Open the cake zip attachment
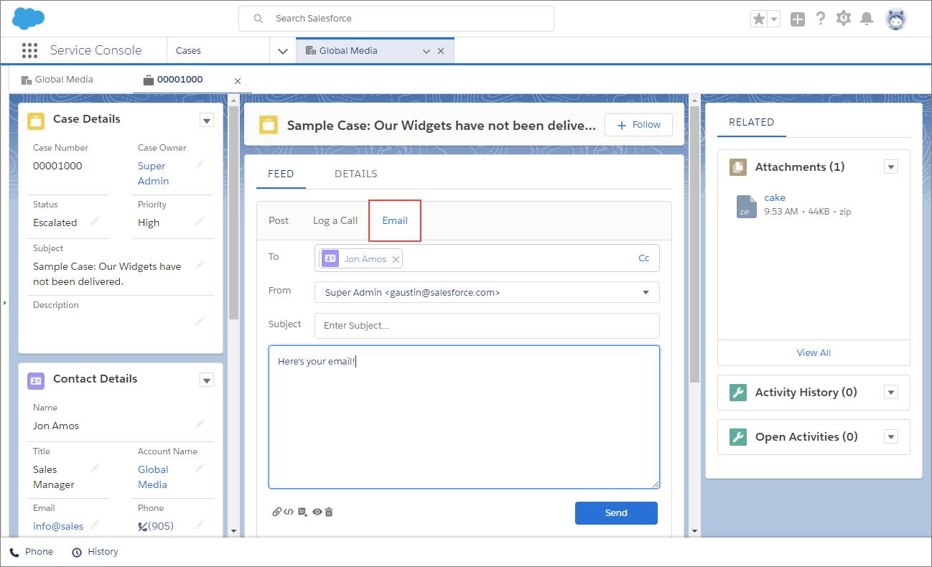 point(775,197)
